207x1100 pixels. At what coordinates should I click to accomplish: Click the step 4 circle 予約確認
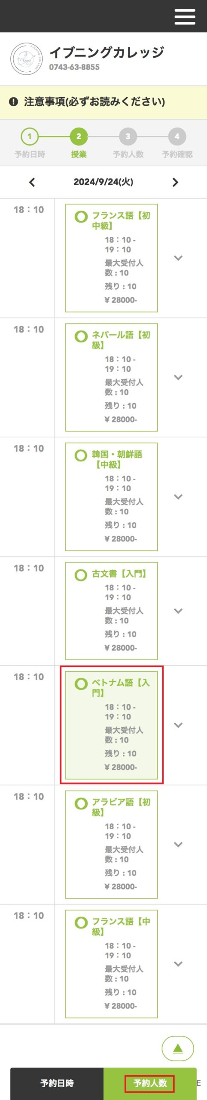(x=177, y=137)
